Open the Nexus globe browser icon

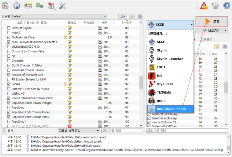pyautogui.click(x=17, y=6)
